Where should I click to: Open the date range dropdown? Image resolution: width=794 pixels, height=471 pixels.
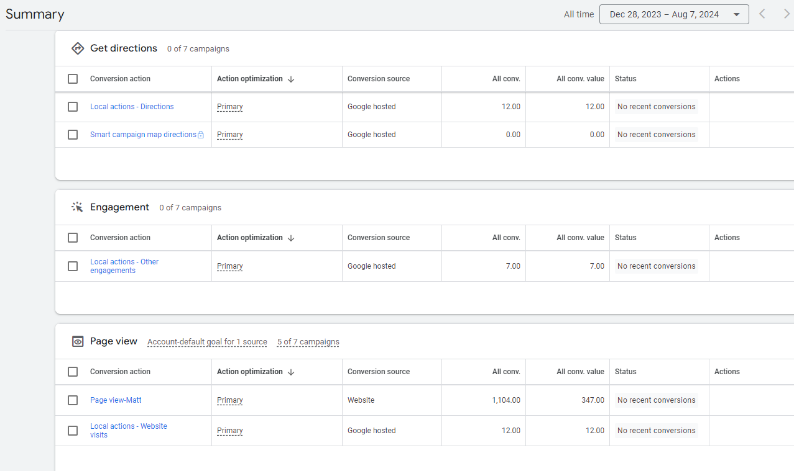coord(673,14)
